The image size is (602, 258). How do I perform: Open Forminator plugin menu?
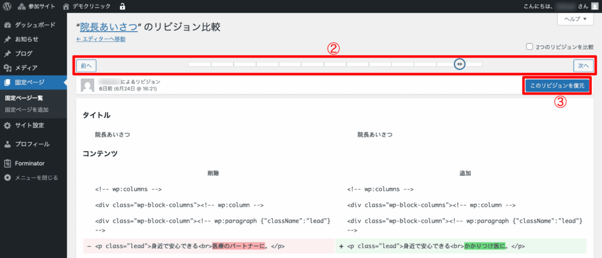pyautogui.click(x=29, y=163)
